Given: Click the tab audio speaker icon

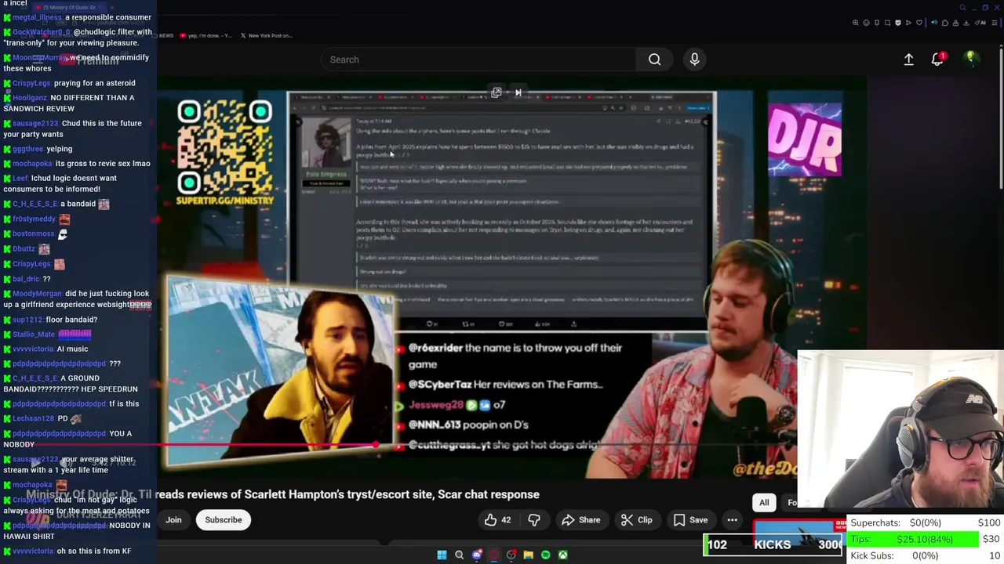Looking at the screenshot, I should [934, 23].
